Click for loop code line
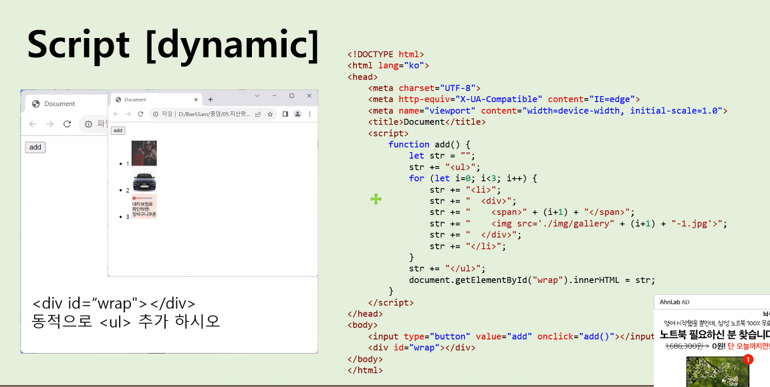770x387 pixels. pyautogui.click(x=474, y=178)
